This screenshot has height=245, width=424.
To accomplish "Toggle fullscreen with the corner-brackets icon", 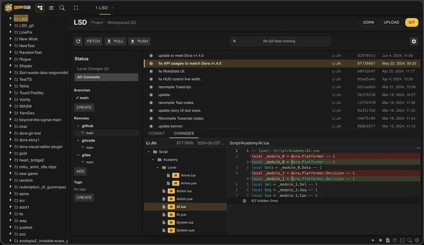I will (x=76, y=8).
